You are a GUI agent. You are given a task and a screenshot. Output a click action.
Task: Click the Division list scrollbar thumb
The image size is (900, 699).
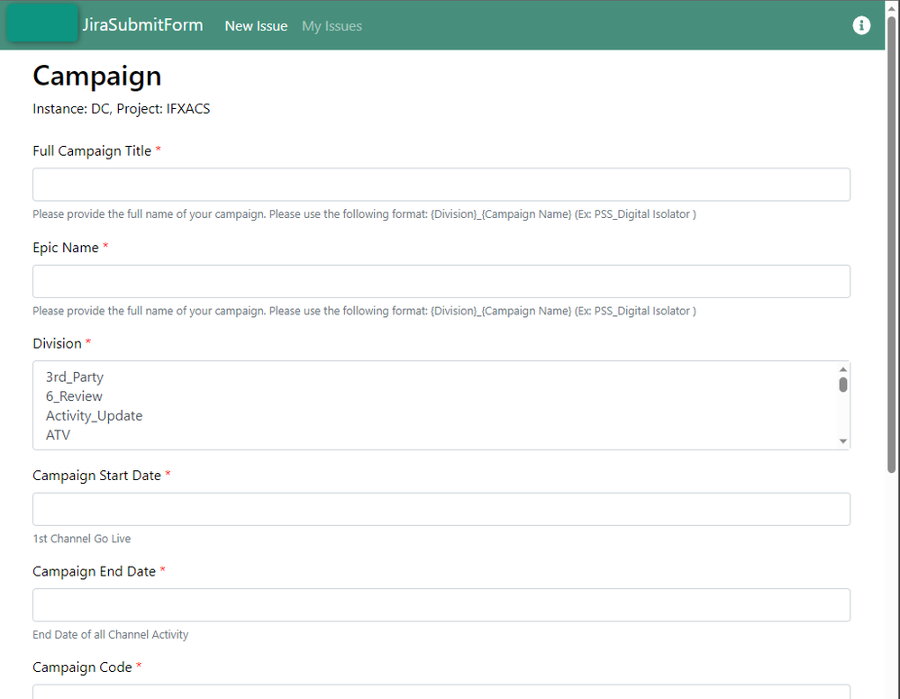click(842, 385)
